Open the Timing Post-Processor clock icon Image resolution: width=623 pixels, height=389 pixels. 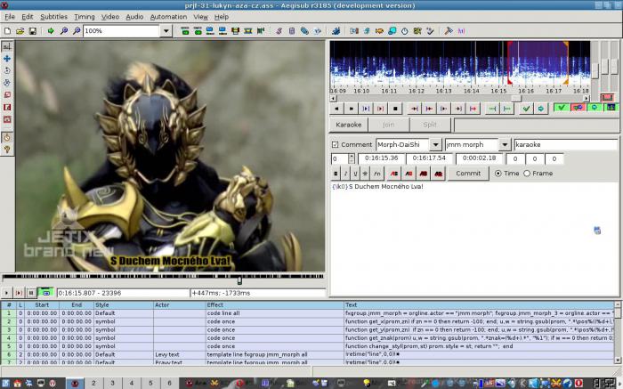404,30
